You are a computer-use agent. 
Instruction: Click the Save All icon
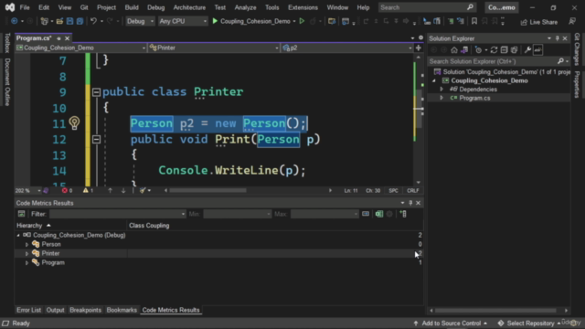[80, 21]
